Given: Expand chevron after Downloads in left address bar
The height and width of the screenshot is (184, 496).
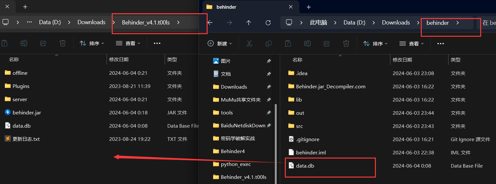Looking at the screenshot, I should [x=114, y=22].
